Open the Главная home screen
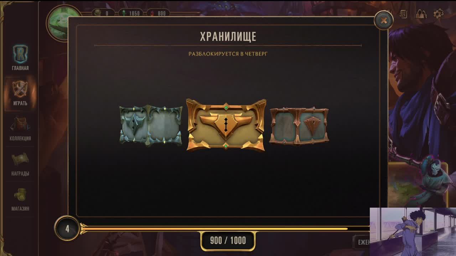The width and height of the screenshot is (456, 256). 20,58
